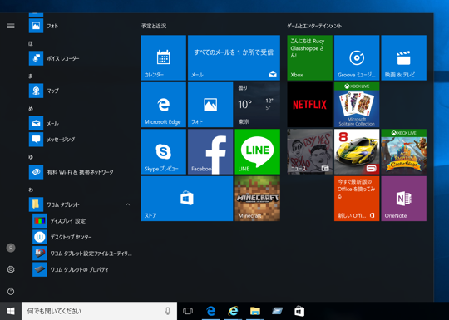This screenshot has width=449, height=320.
Task: Open the Photos (フォト) tile
Action: pos(210,105)
